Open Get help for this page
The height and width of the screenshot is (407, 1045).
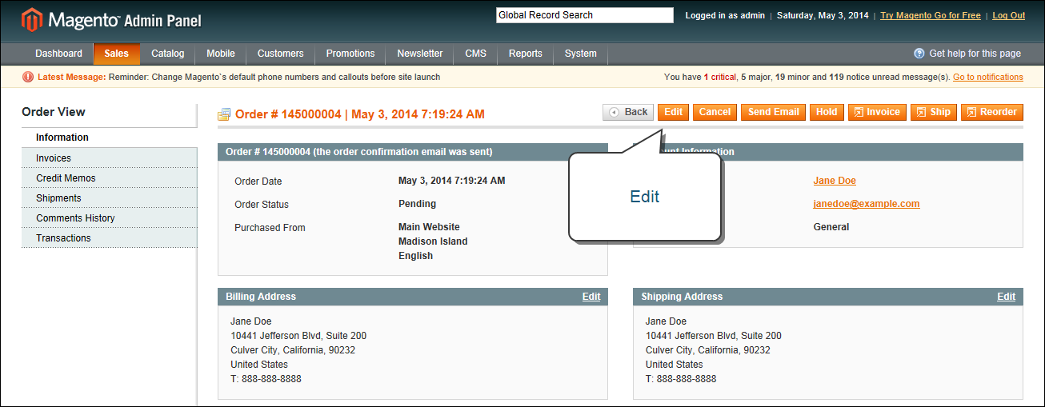point(975,54)
